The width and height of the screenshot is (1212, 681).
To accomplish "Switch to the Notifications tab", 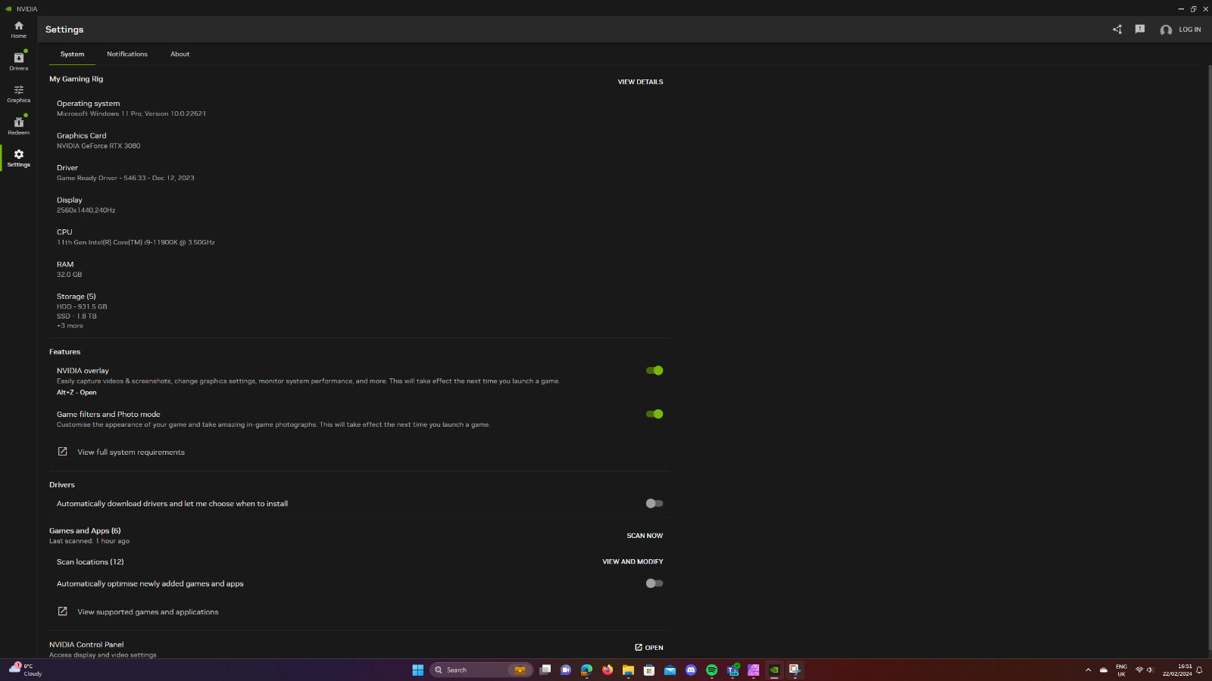I will pyautogui.click(x=127, y=54).
